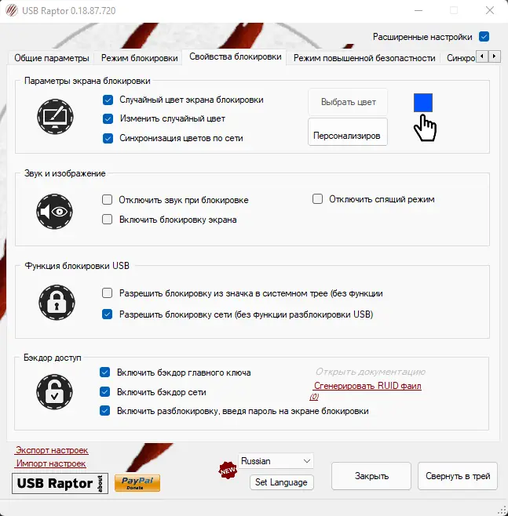The width and height of the screenshot is (508, 516).
Task: Enable Отключить звук при блокировке
Action: pyautogui.click(x=107, y=200)
